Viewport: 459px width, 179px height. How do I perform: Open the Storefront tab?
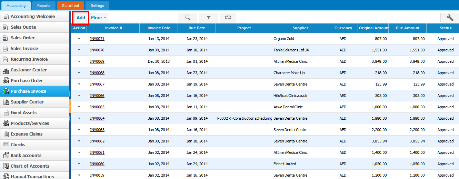tap(70, 6)
